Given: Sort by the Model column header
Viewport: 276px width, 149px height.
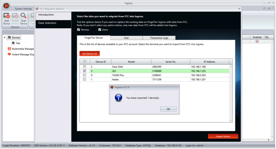Looking at the screenshot, I should (131, 62).
